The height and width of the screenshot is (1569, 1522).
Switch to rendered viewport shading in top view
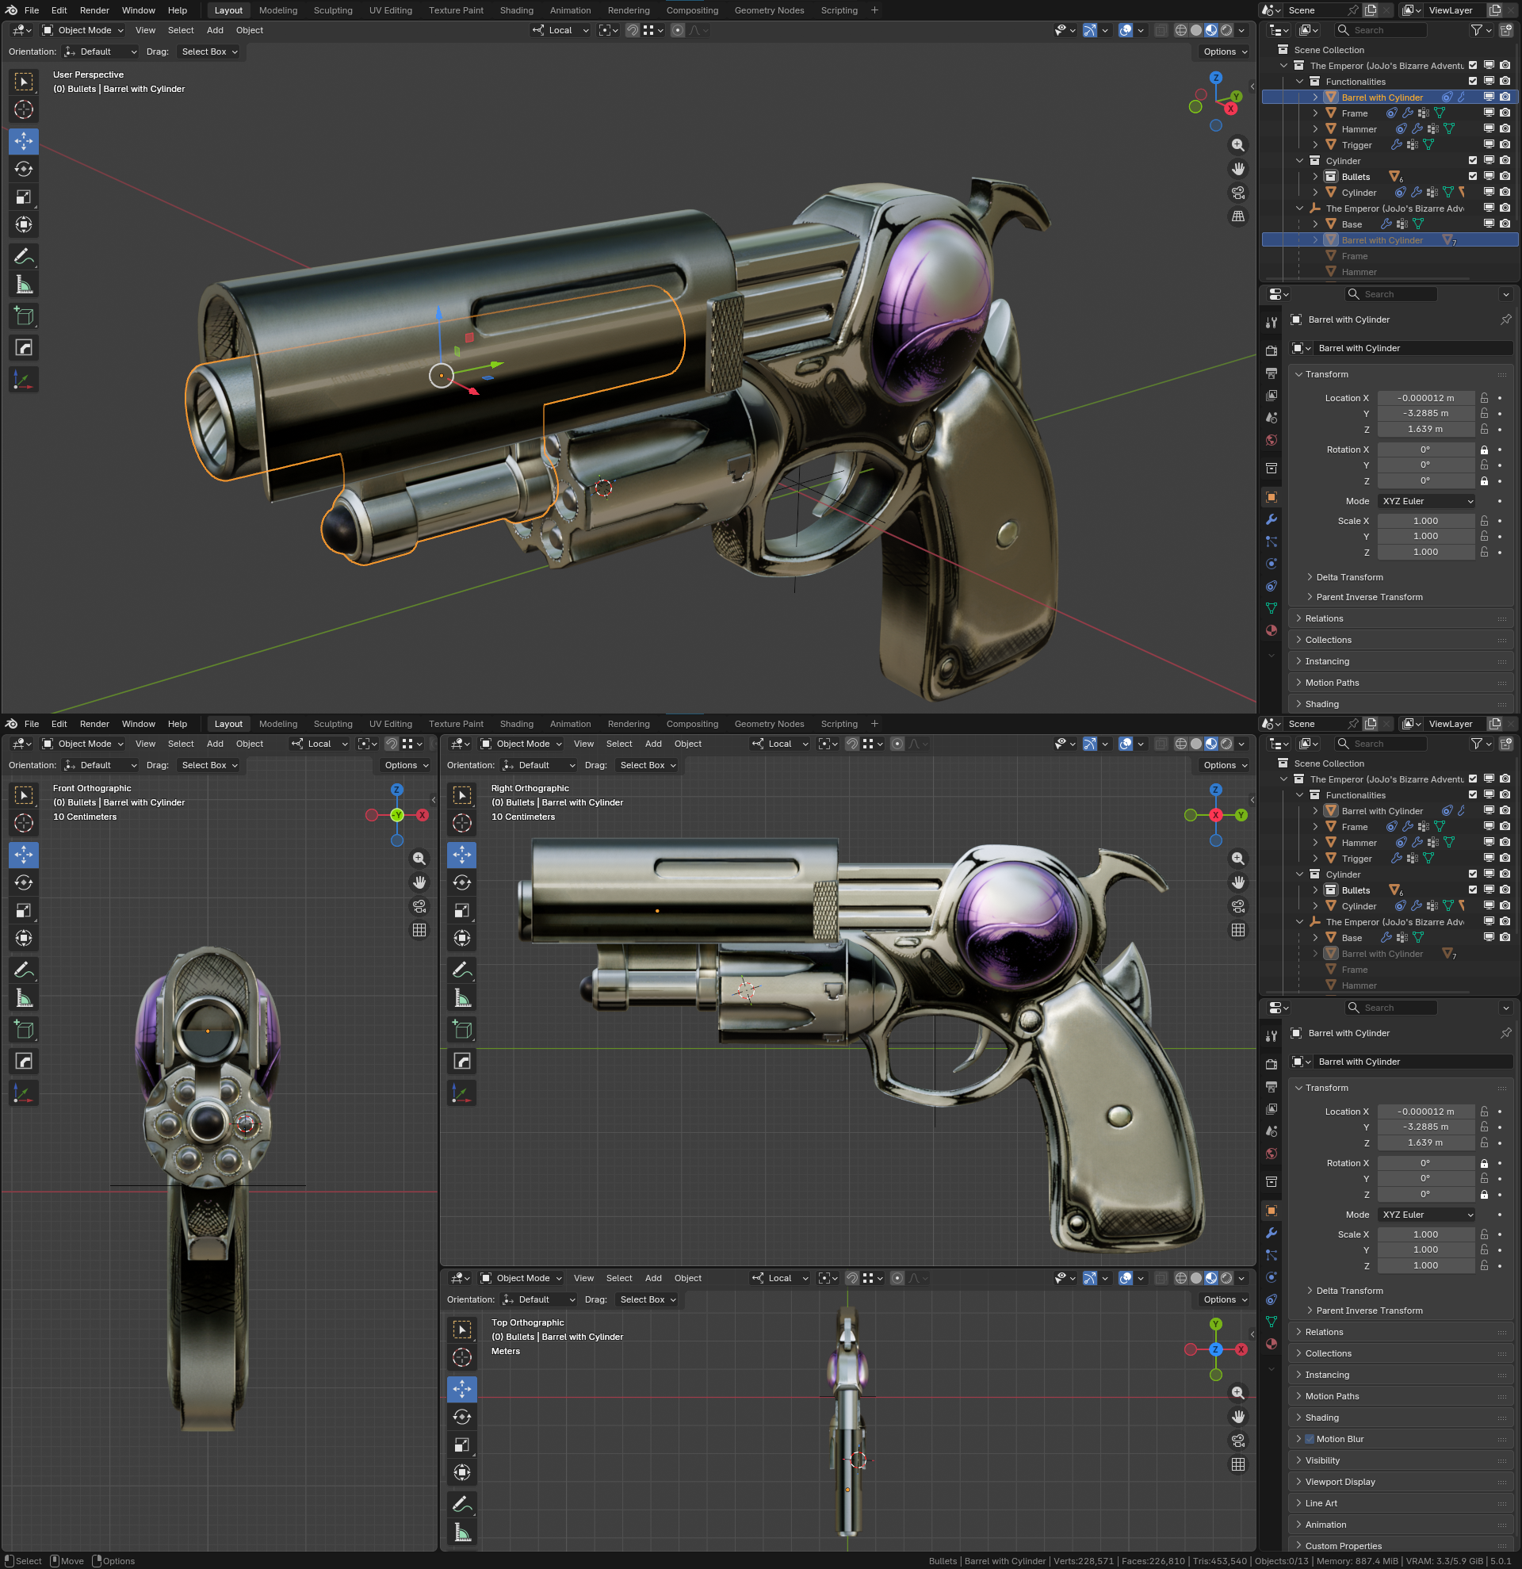click(1227, 1278)
